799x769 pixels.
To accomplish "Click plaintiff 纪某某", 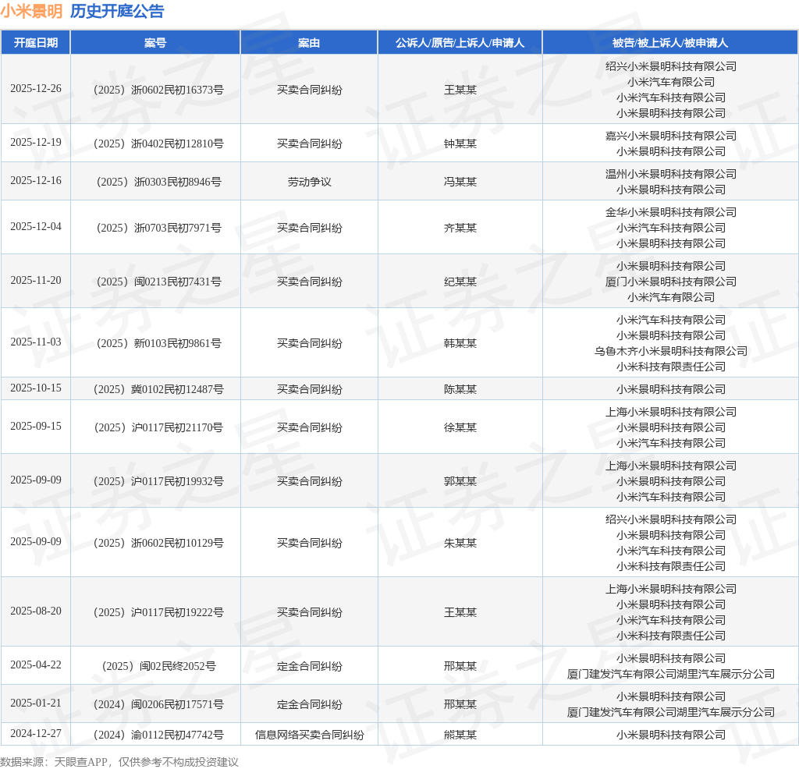I will point(460,282).
